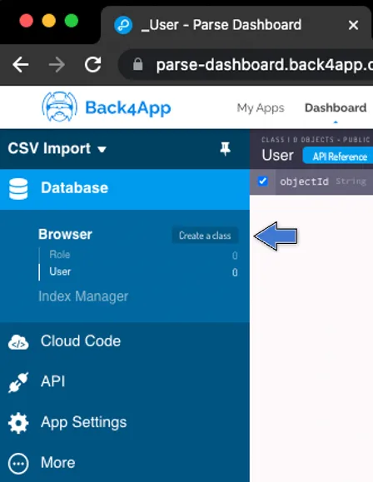Pin the sidebar with the pushpin icon
Viewport: 373px width, 482px height.
click(x=225, y=149)
